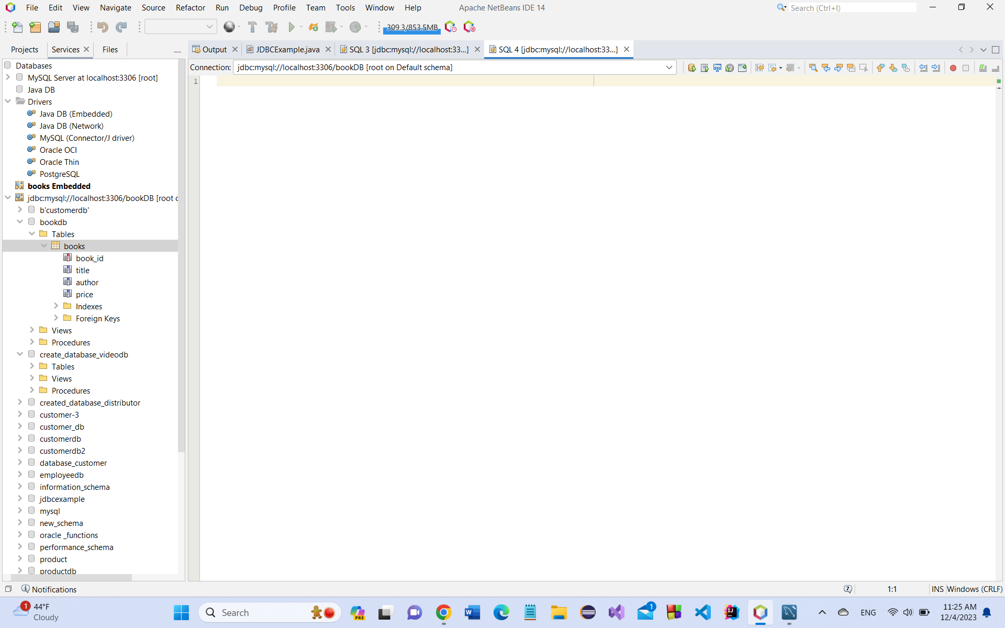
Task: Click the Build Project hammer icon
Action: pyautogui.click(x=252, y=27)
